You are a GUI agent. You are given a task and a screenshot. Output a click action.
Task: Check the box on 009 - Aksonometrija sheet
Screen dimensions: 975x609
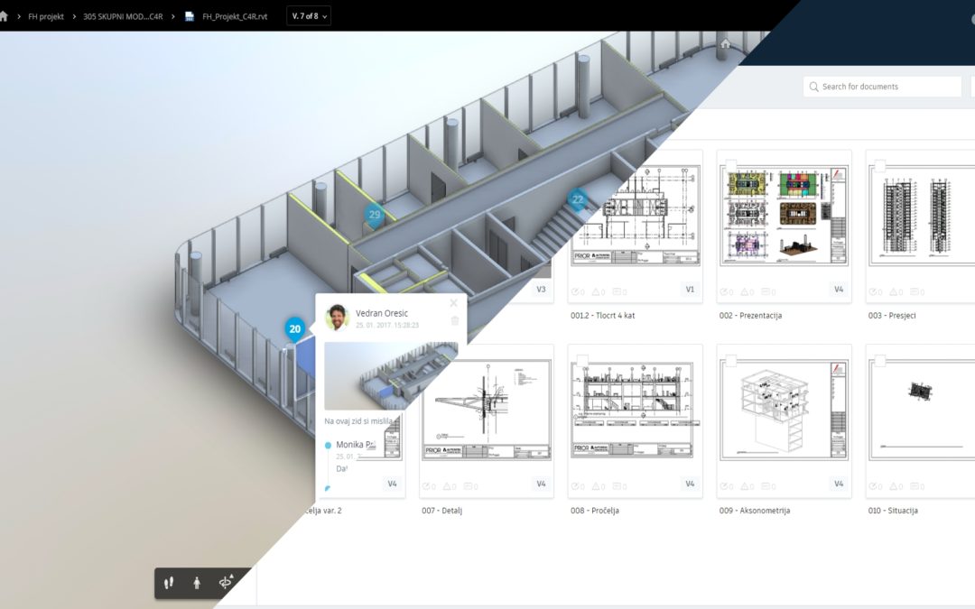tap(731, 361)
